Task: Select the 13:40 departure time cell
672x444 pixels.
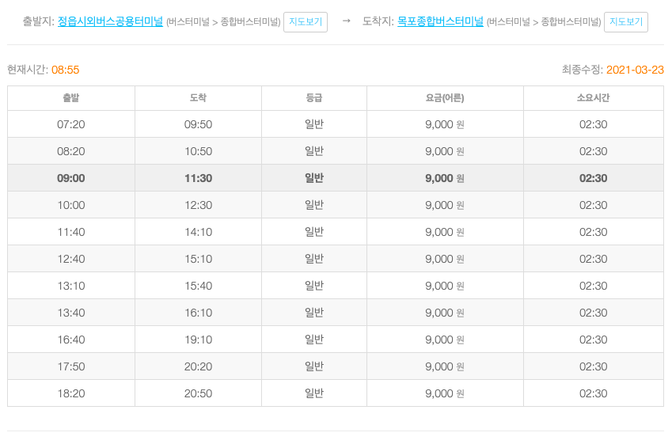Action: coord(71,313)
